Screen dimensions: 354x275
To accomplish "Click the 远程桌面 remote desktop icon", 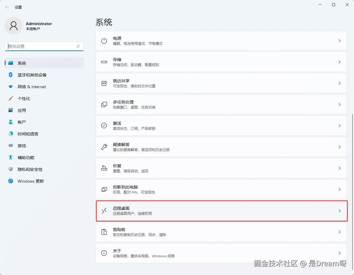I will coord(104,211).
